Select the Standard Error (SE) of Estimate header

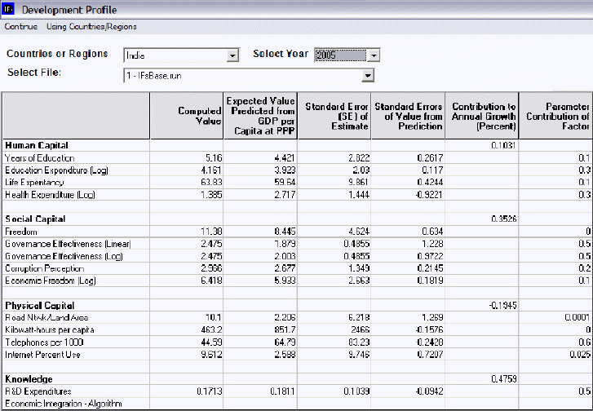(334, 115)
